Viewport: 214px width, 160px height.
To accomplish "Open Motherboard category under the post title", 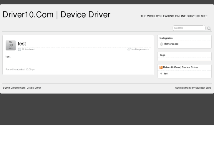I will (28, 49).
